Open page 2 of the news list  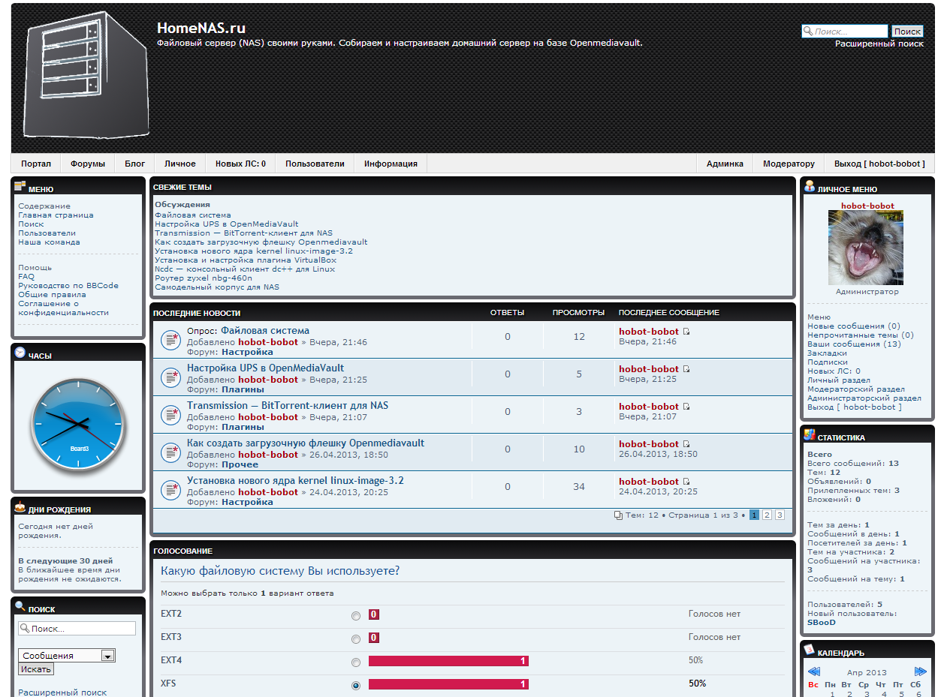(x=767, y=515)
